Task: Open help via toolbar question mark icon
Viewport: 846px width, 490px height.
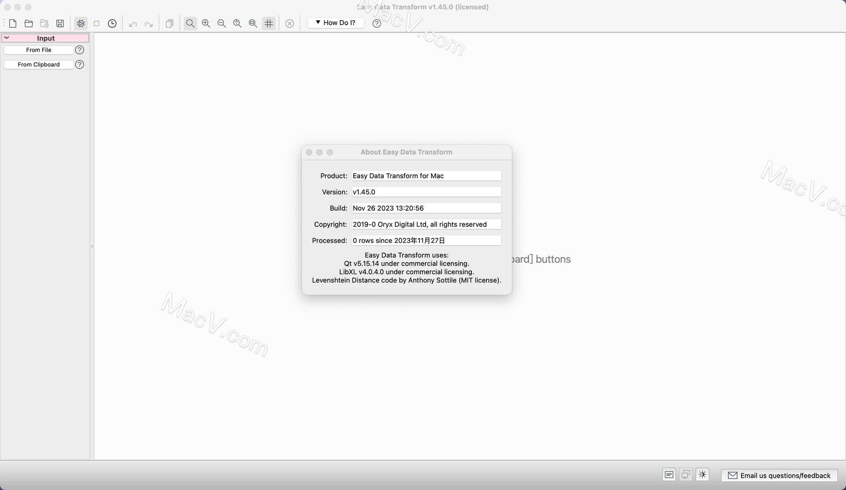Action: tap(377, 23)
